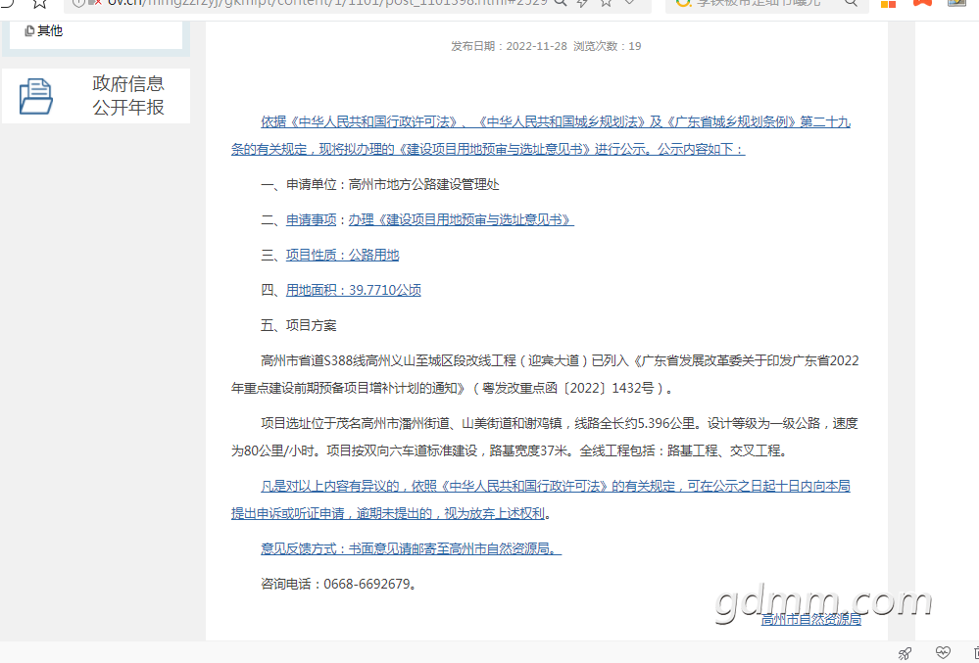The height and width of the screenshot is (663, 979).
Task: Open the 办理《建设项目用地预审与选址意见书》 link
Action: (461, 219)
